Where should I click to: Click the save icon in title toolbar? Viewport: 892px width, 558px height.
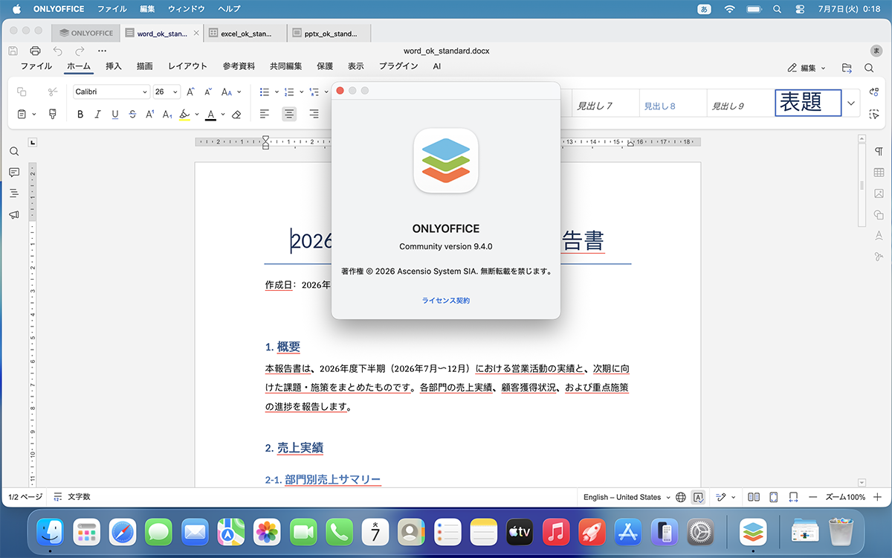coord(13,51)
